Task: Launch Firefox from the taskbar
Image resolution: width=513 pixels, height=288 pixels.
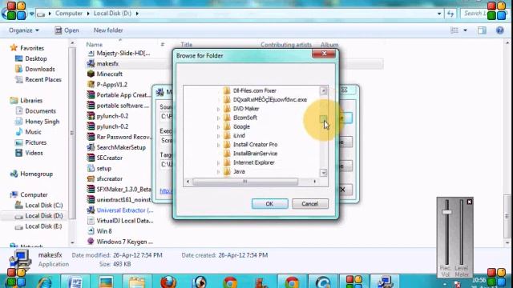Action: click(x=168, y=282)
